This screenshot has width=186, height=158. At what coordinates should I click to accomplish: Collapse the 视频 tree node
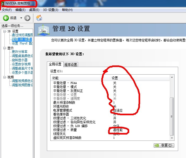[x=5, y=77]
